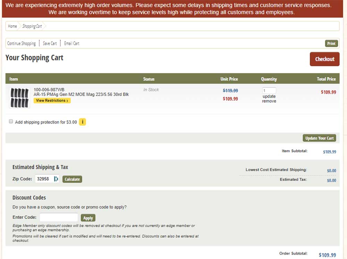Click the Continue Shopping link

(x=22, y=43)
